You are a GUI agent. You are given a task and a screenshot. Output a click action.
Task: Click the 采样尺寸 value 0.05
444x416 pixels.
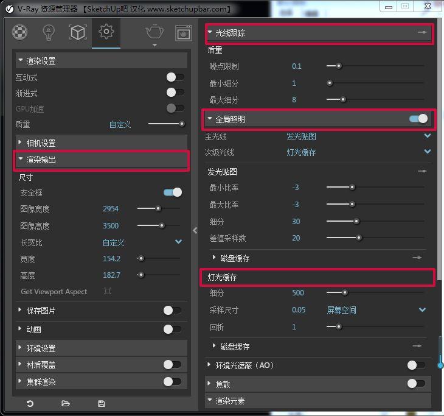[299, 309]
